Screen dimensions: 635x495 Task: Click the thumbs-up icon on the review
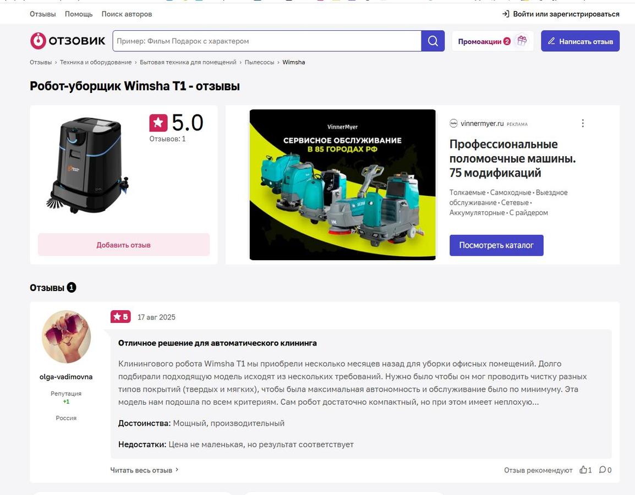tap(583, 470)
